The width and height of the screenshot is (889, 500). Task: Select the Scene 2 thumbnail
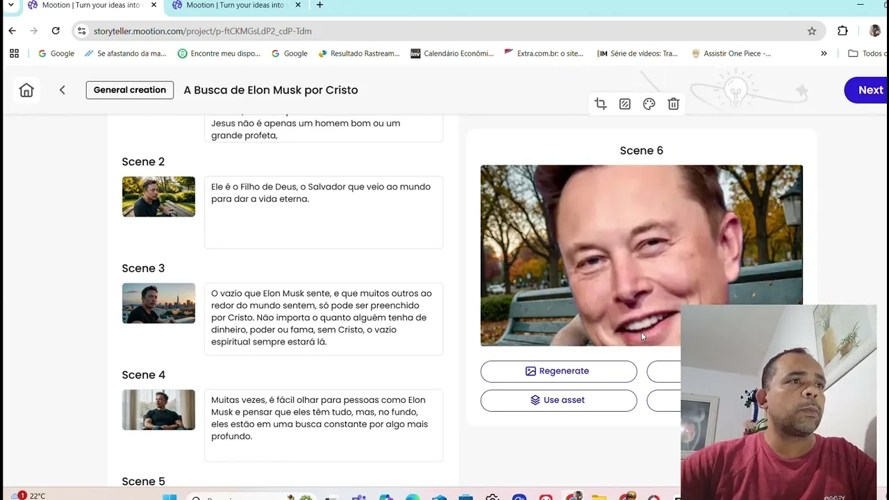(x=158, y=197)
